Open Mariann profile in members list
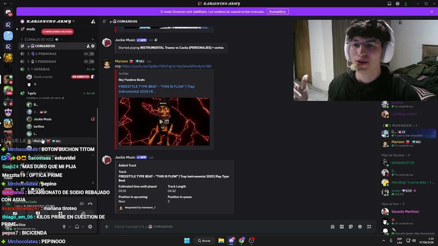The image size is (438, 246). click(x=408, y=143)
